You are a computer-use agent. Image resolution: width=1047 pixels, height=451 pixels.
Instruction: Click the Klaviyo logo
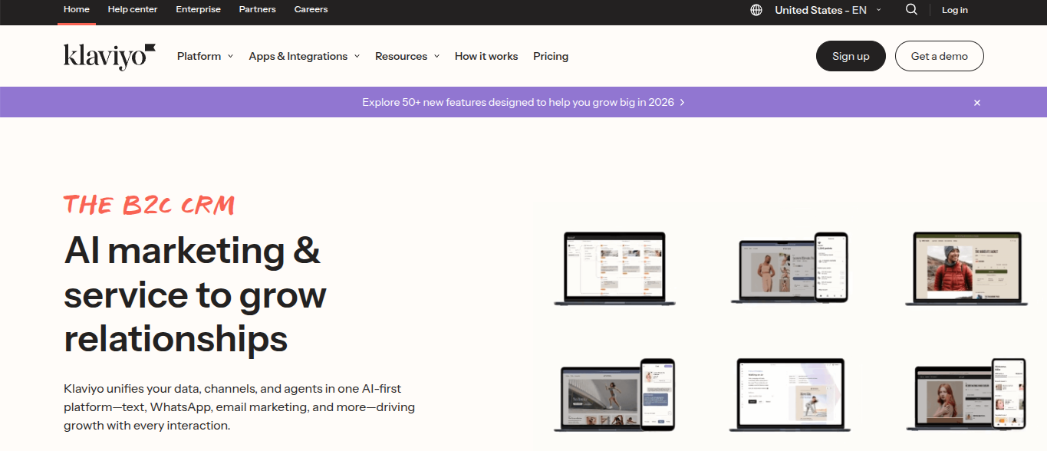pyautogui.click(x=107, y=55)
